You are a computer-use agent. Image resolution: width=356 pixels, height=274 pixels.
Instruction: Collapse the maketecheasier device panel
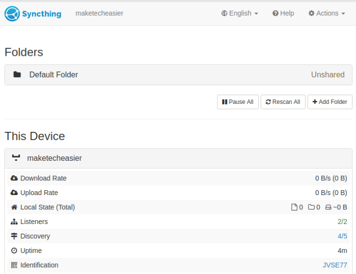[x=178, y=158]
